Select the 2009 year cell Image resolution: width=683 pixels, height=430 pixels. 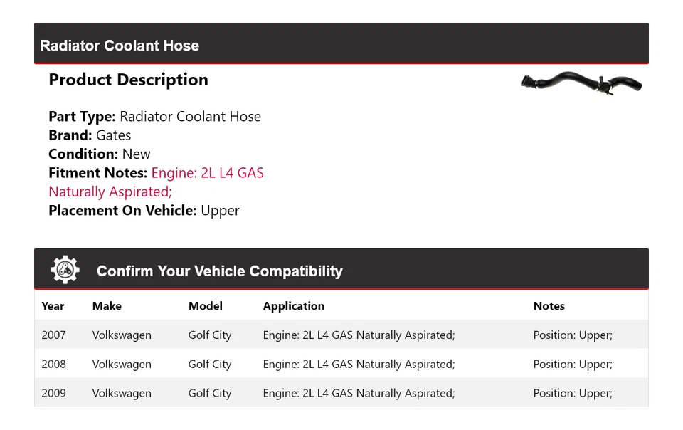tap(53, 393)
